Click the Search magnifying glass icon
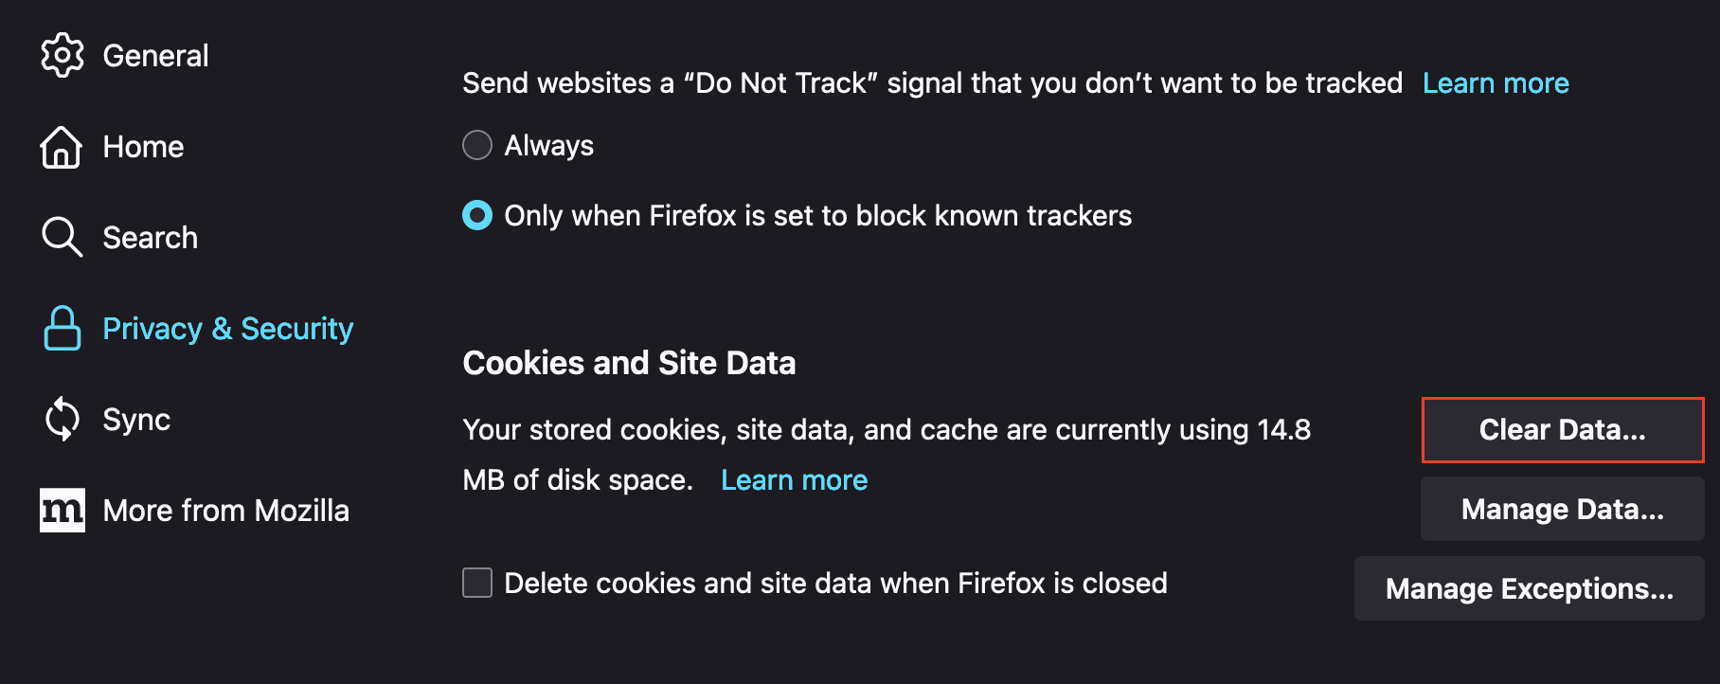 pos(63,237)
